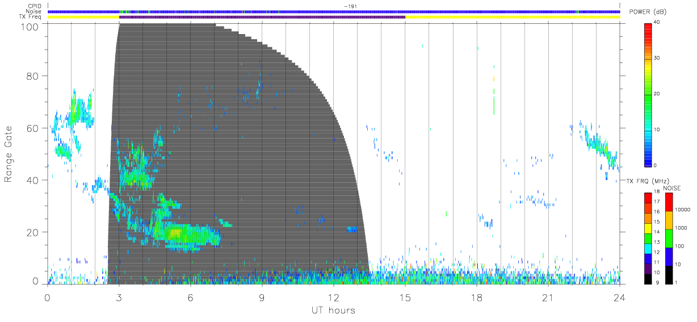This screenshot has width=697, height=322.
Task: Click the 16 label on TX FRQ scale
Action: [657, 212]
